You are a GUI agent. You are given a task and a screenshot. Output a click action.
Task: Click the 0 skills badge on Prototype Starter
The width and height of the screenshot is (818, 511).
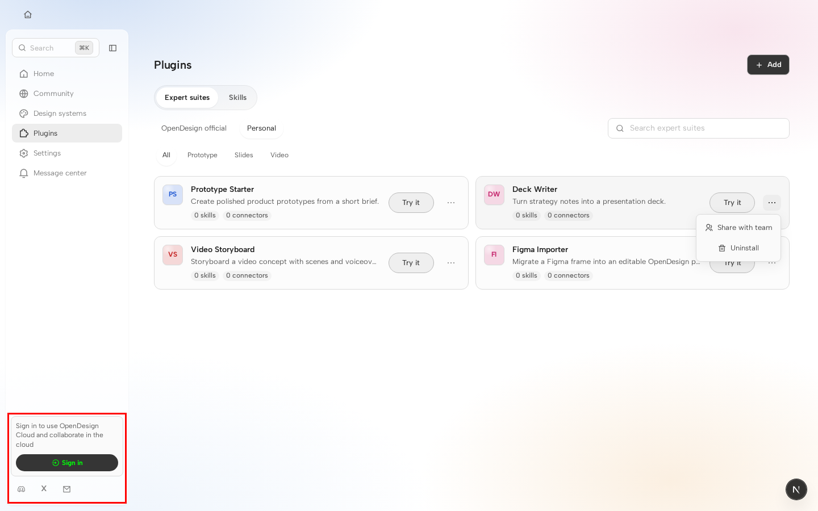pos(205,216)
